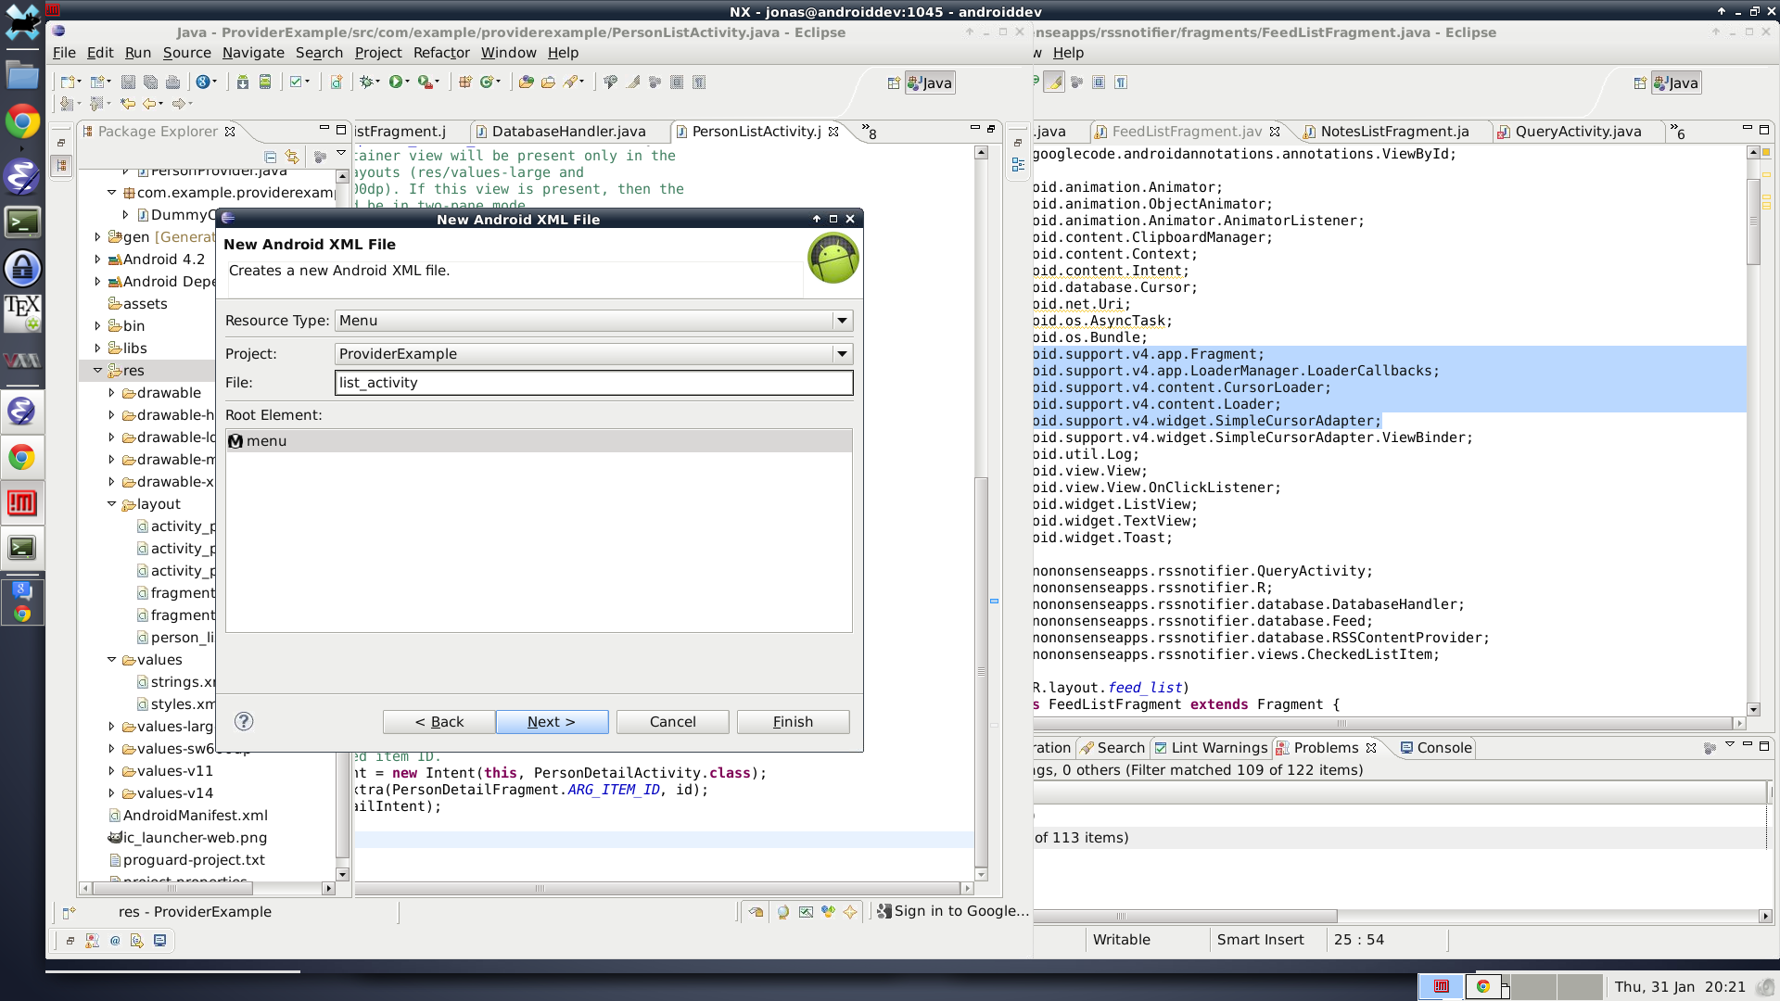
Task: Open Android SDK Manager icon
Action: coord(242,82)
